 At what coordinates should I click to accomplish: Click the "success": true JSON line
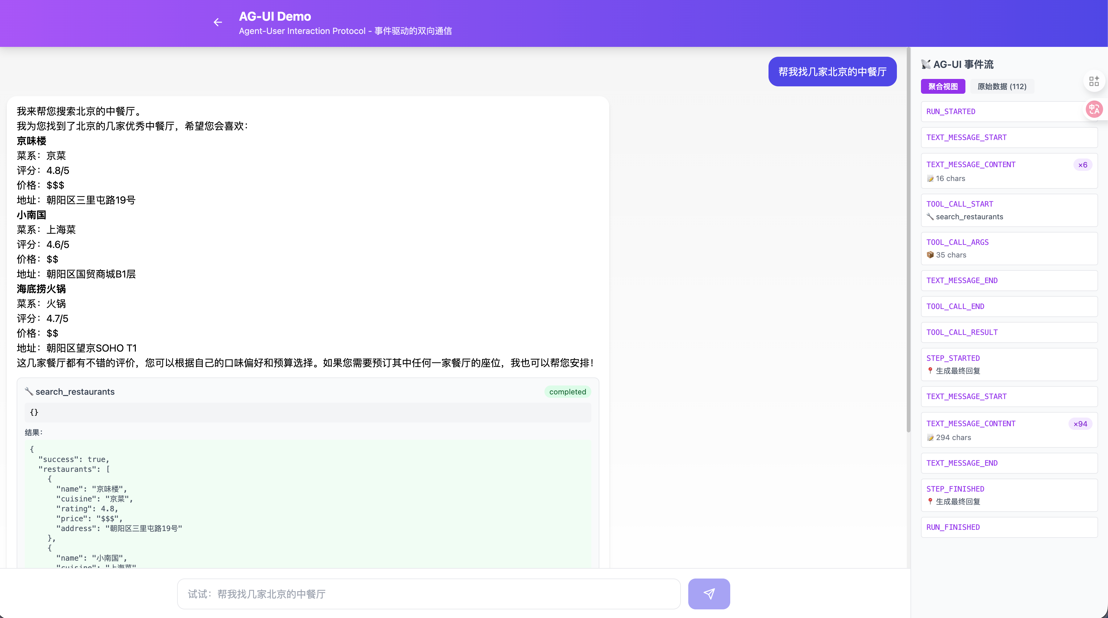tap(73, 459)
